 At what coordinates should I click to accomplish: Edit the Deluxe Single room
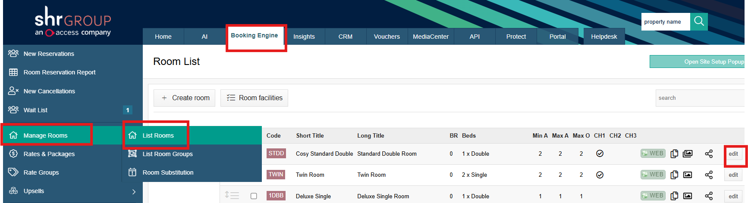pyautogui.click(x=733, y=196)
